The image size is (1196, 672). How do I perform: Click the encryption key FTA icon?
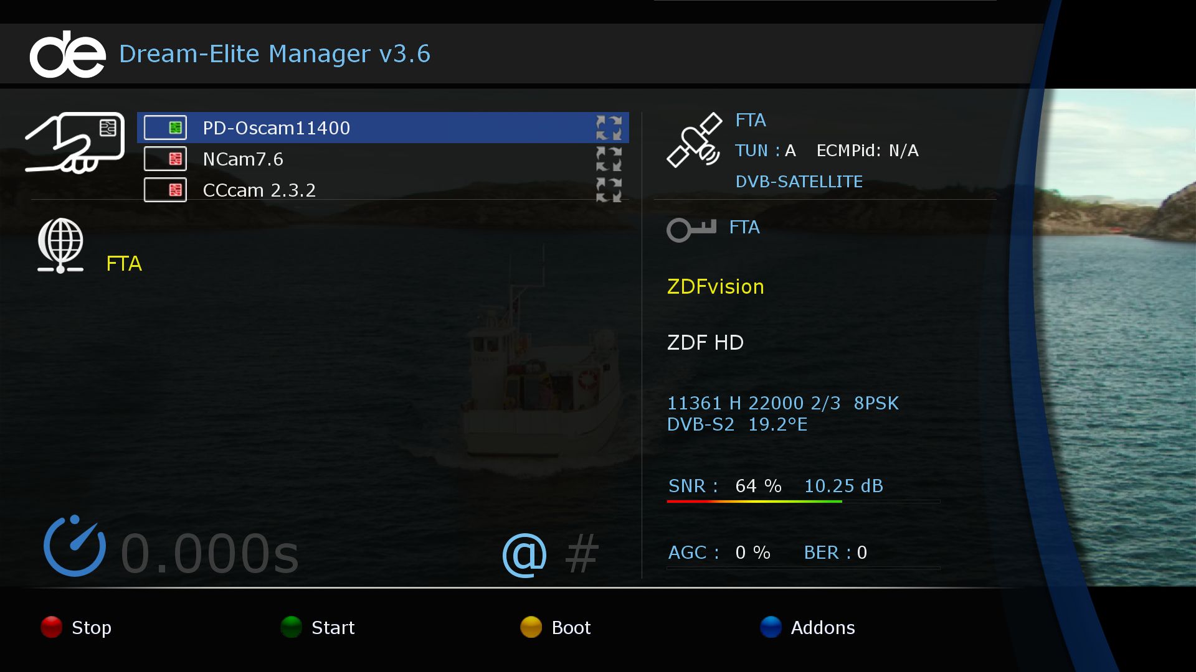(691, 227)
